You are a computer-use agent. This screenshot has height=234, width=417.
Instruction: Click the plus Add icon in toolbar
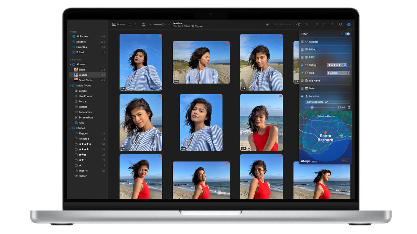tap(267, 24)
